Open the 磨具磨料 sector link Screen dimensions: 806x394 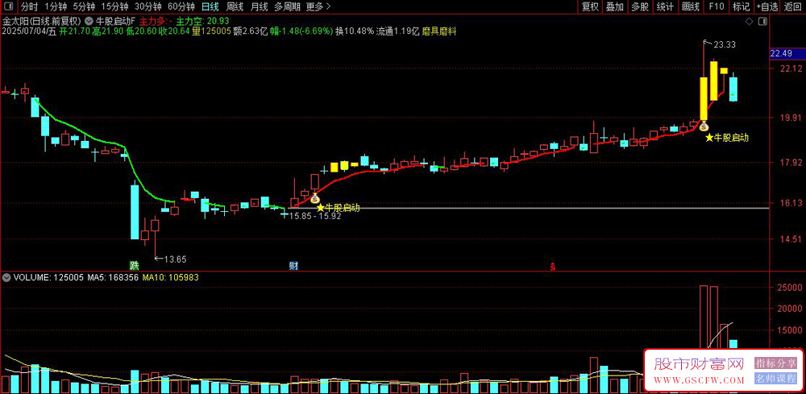point(439,31)
